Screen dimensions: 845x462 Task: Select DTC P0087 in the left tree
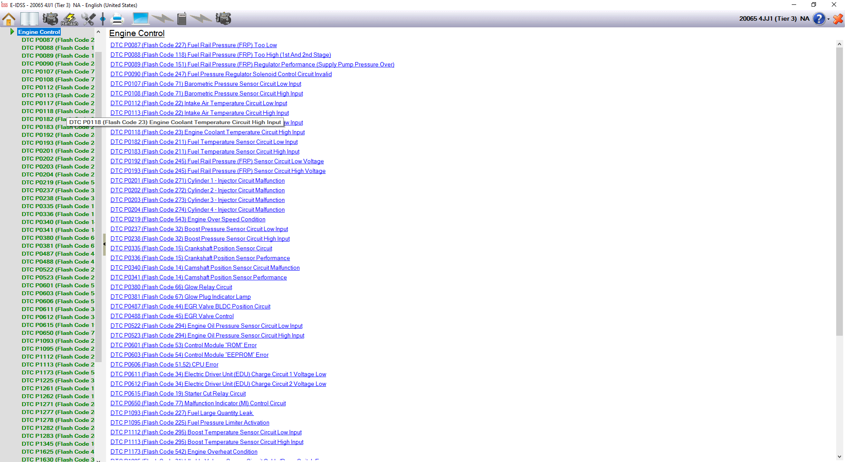[58, 40]
